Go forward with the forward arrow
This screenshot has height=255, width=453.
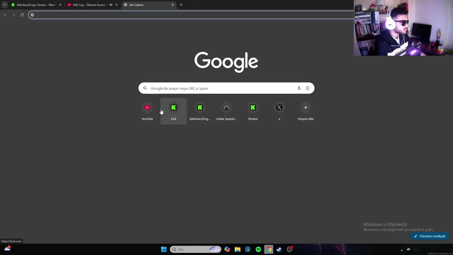[13, 15]
